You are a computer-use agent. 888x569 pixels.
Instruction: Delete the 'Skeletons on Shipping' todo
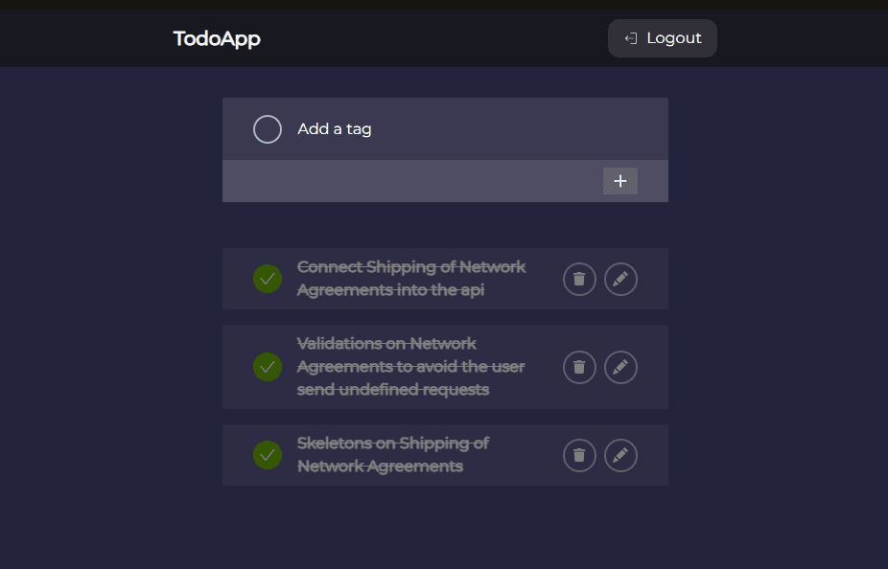[579, 455]
